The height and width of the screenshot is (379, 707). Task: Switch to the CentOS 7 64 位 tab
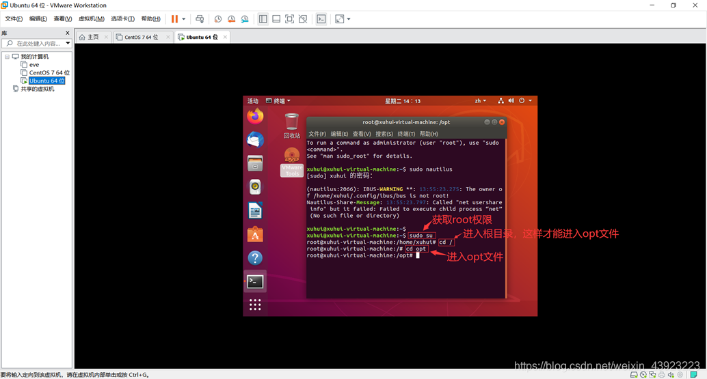[141, 37]
